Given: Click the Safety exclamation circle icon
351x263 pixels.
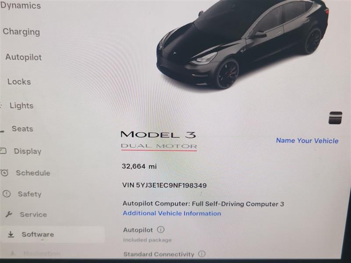Looking at the screenshot, I should tap(7, 194).
